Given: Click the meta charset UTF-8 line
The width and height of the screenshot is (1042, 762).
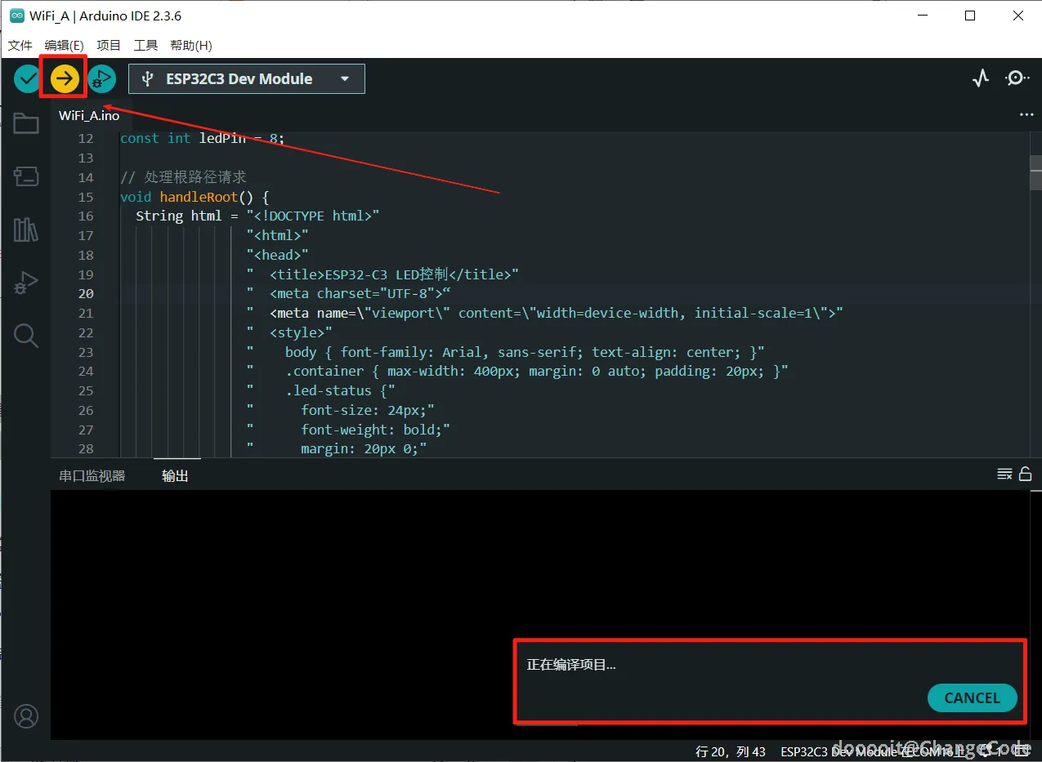Looking at the screenshot, I should pyautogui.click(x=349, y=294).
